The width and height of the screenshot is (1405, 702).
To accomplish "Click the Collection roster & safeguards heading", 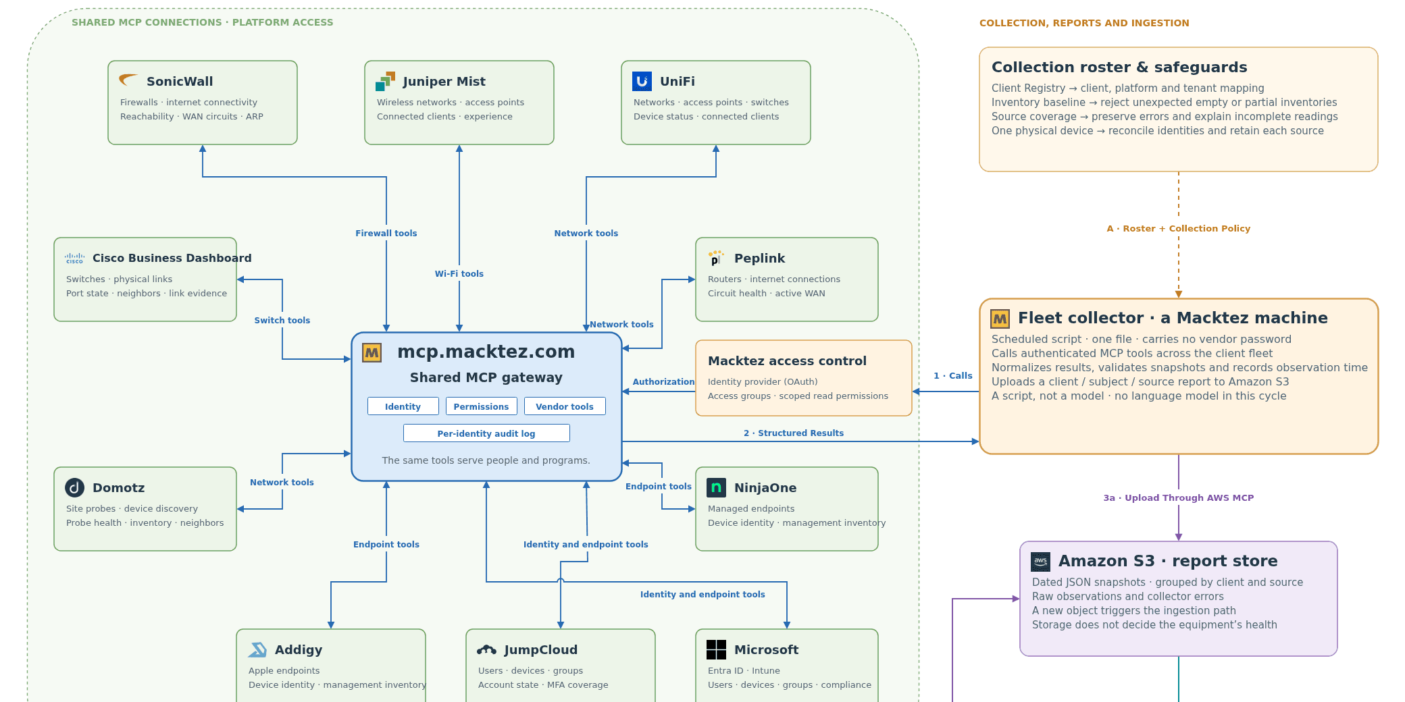I will click(1119, 67).
